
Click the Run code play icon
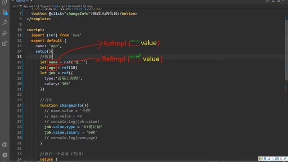click(268, 1)
